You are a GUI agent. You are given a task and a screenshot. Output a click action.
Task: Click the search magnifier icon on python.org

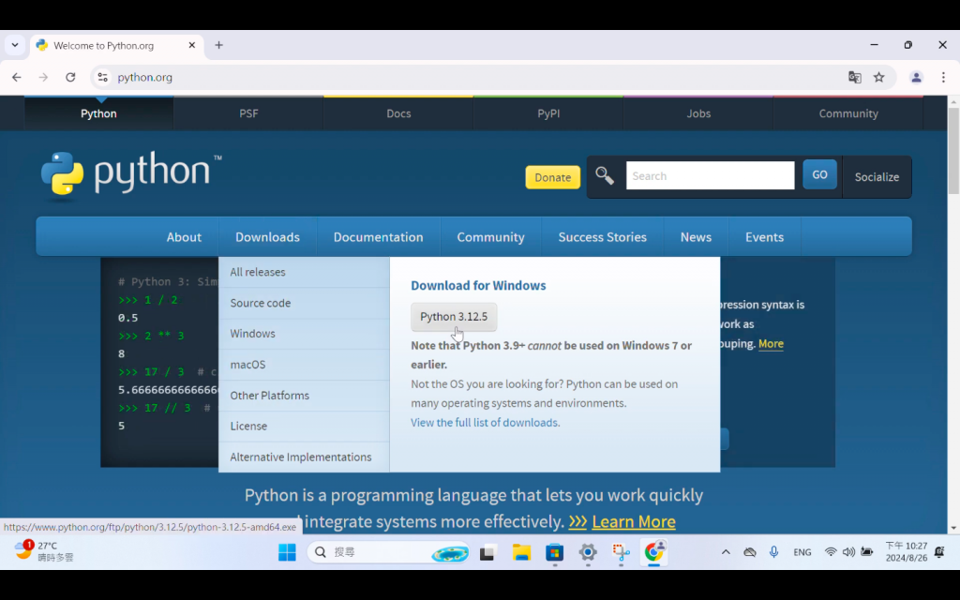(x=605, y=175)
